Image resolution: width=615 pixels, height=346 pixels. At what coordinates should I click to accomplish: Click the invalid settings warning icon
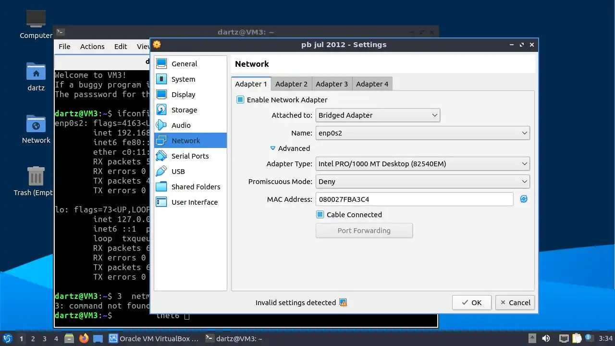pyautogui.click(x=343, y=303)
